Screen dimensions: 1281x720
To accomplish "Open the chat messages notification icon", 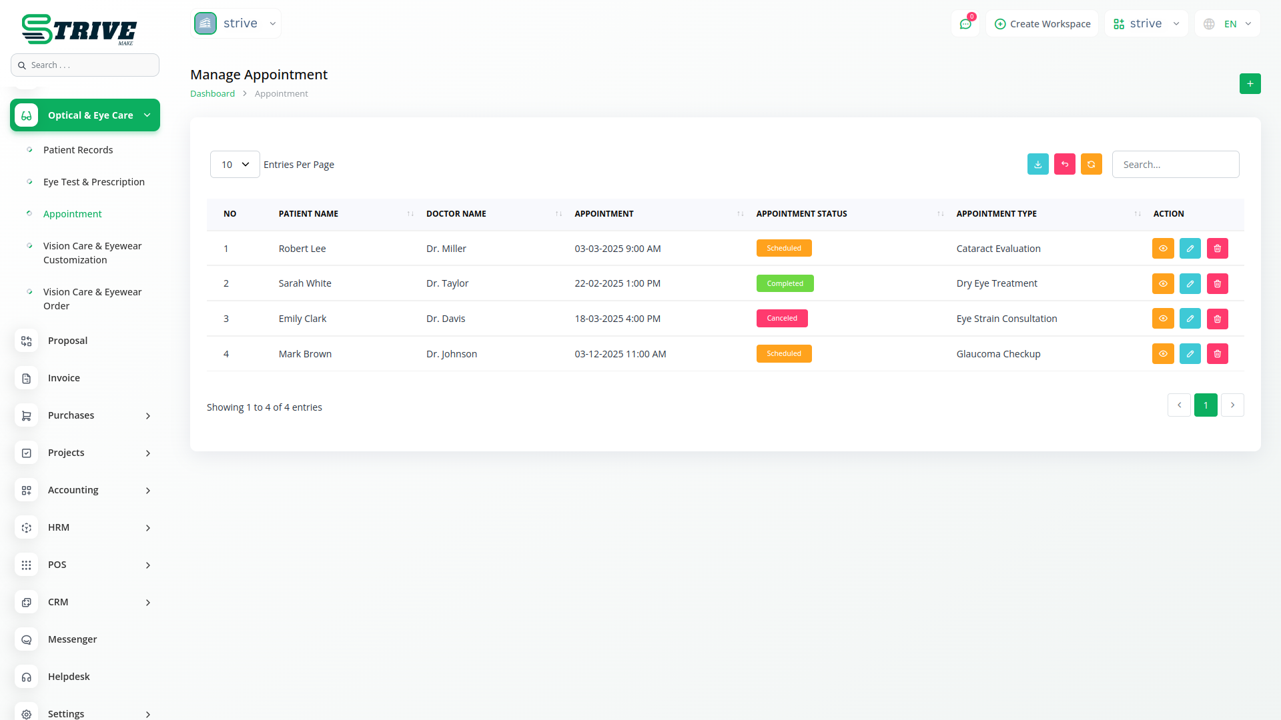I will tap(965, 24).
